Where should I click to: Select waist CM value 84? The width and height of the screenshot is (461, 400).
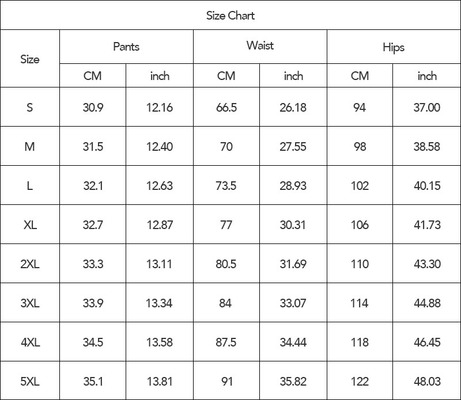tap(226, 303)
